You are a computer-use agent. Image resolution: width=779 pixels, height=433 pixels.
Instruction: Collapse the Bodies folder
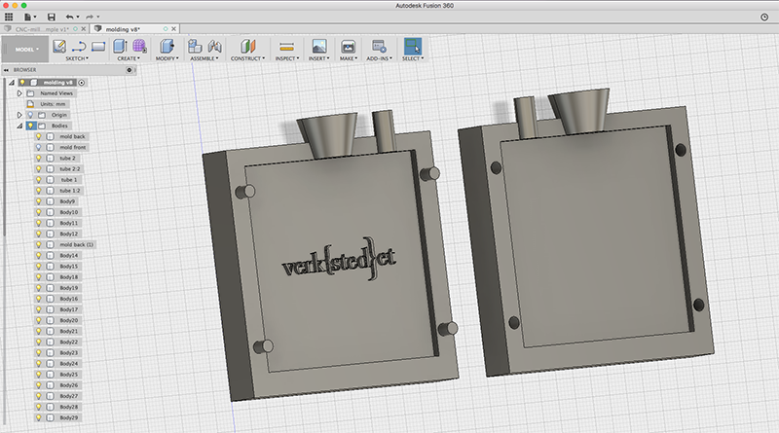pyautogui.click(x=19, y=126)
